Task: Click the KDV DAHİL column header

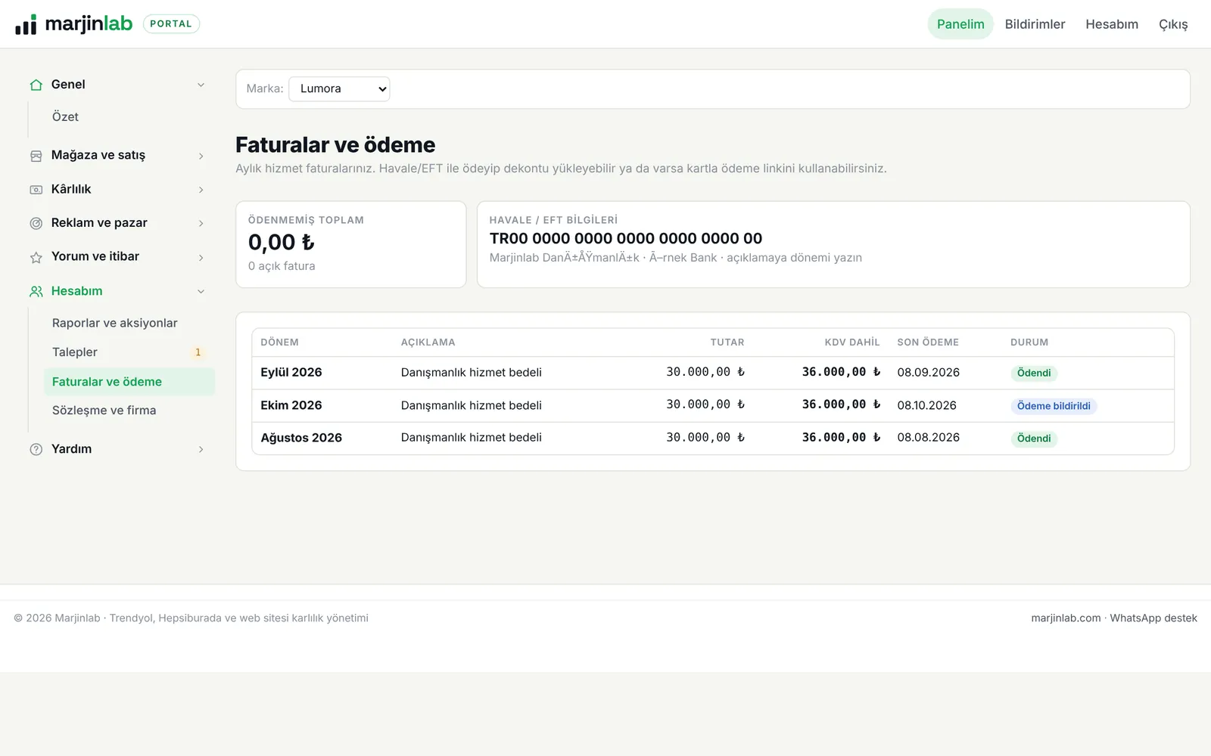Action: (852, 342)
